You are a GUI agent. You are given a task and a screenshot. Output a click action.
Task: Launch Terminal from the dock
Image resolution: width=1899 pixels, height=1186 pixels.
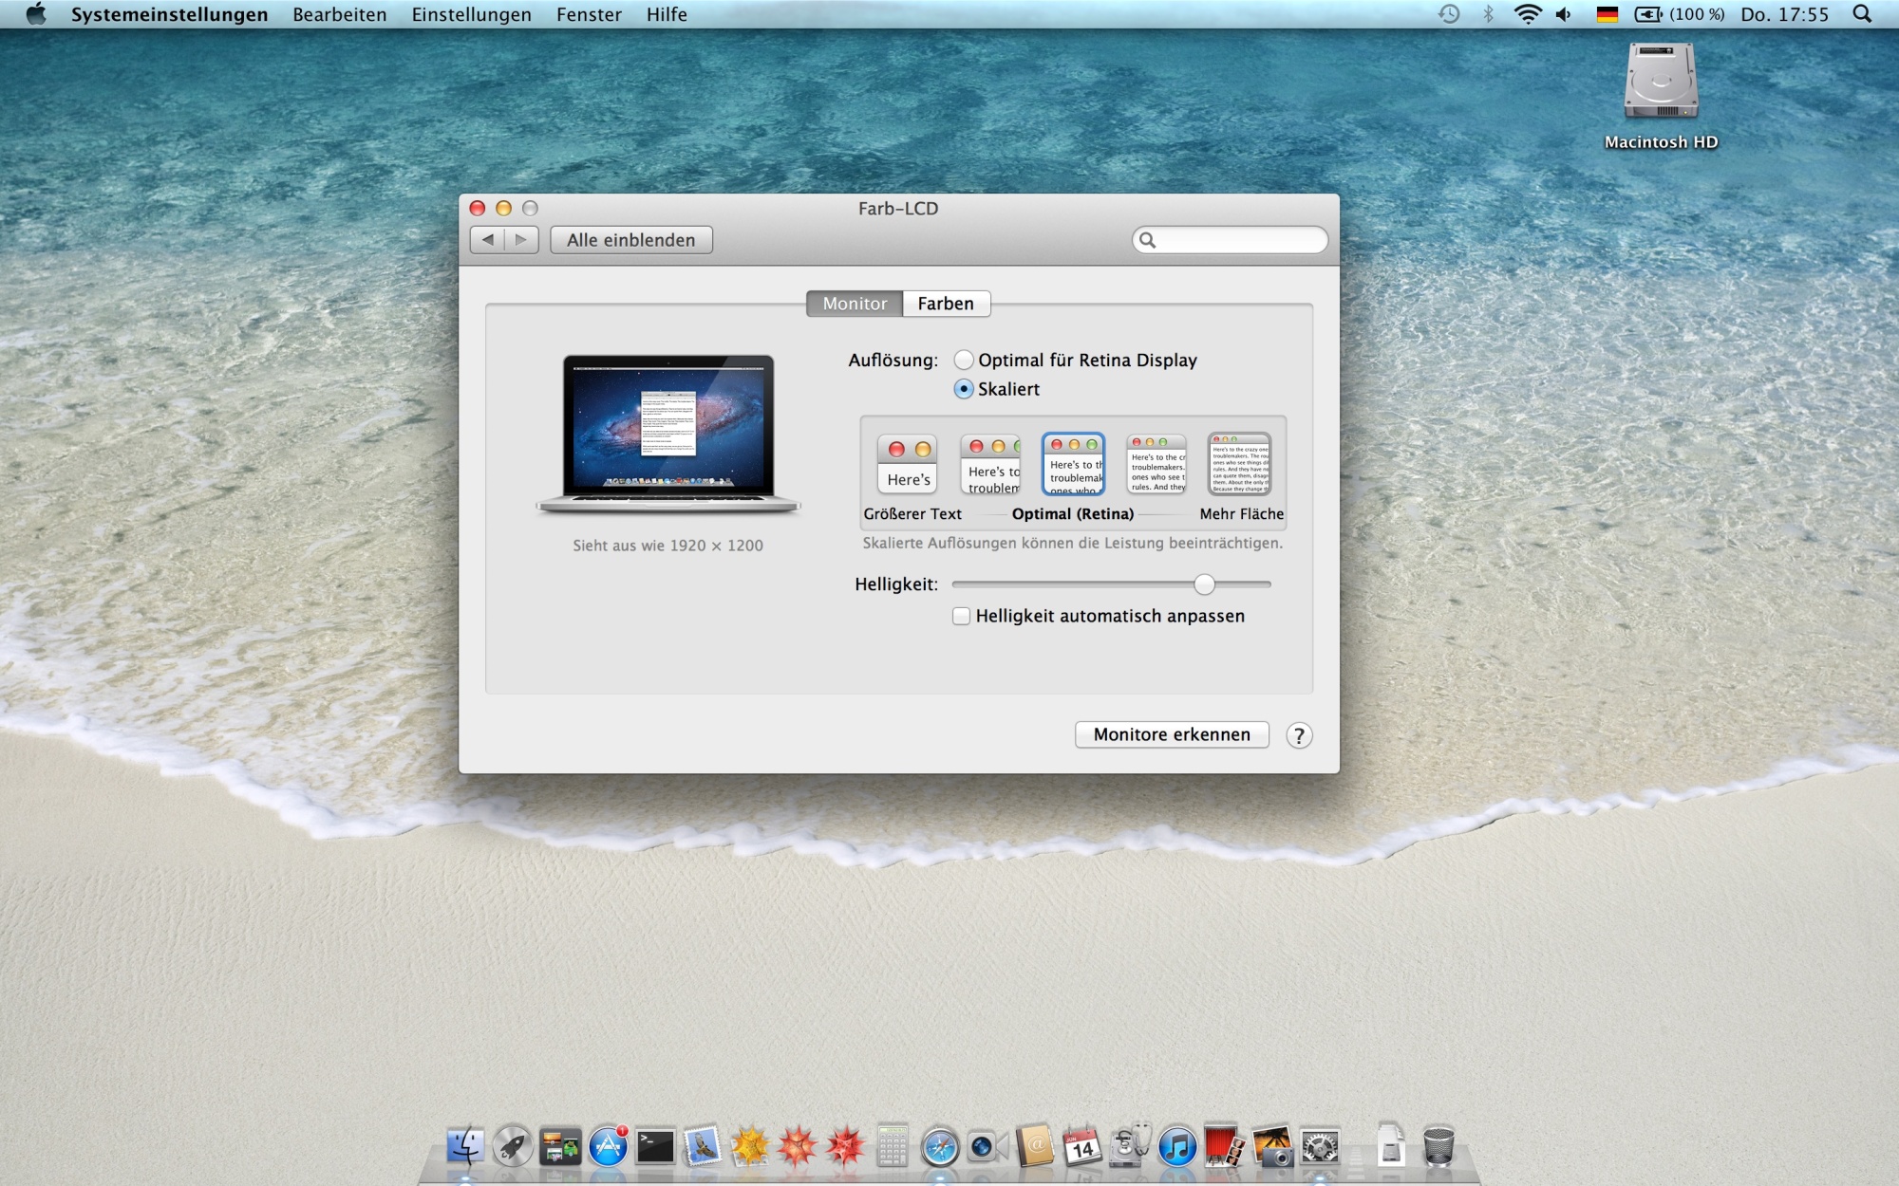pos(655,1146)
